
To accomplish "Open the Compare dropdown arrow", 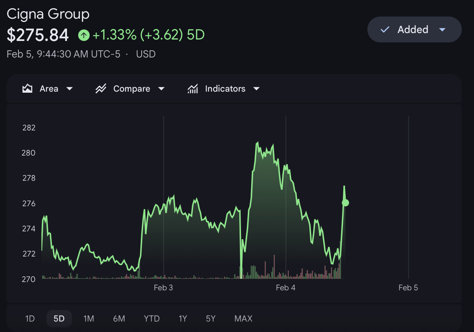I will point(161,89).
